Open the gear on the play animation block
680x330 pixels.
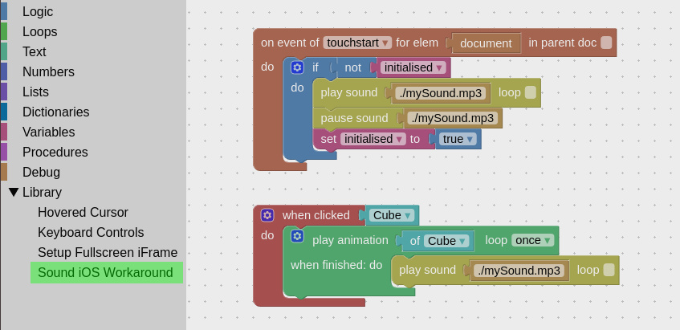pyautogui.click(x=297, y=236)
